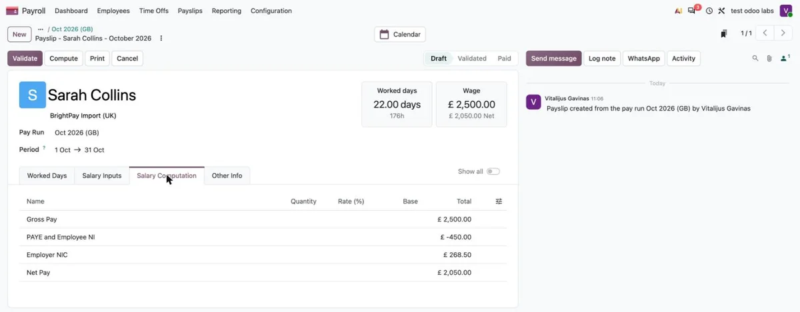Open the column settings adjust icon
Viewport: 800px width, 312px height.
pos(499,202)
